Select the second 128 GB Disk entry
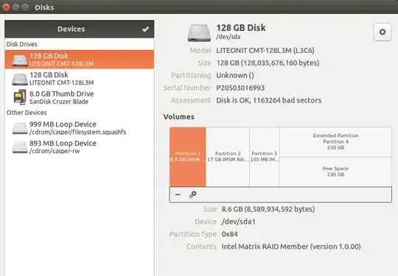The height and width of the screenshot is (276, 398). [79, 79]
